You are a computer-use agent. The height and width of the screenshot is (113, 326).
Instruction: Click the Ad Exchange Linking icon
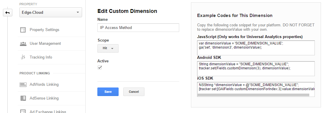pos(23,111)
